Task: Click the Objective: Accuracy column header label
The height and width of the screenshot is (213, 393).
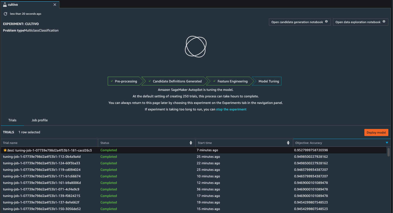Action: click(x=308, y=143)
